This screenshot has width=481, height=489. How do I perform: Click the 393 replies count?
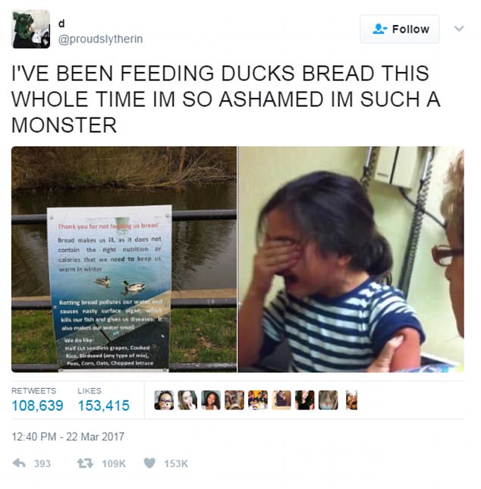pyautogui.click(x=42, y=463)
